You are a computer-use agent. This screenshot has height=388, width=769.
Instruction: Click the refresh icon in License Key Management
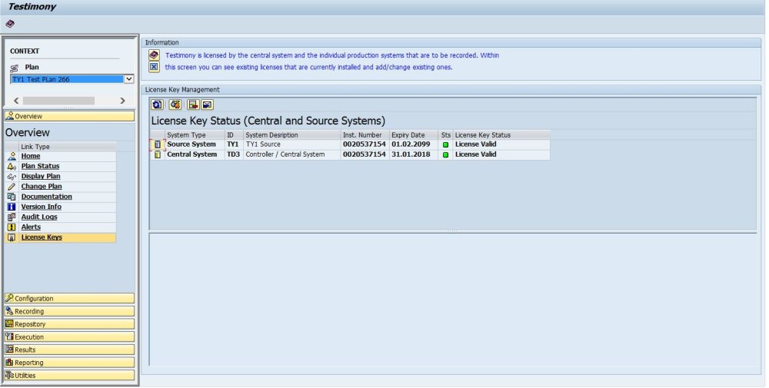point(157,104)
